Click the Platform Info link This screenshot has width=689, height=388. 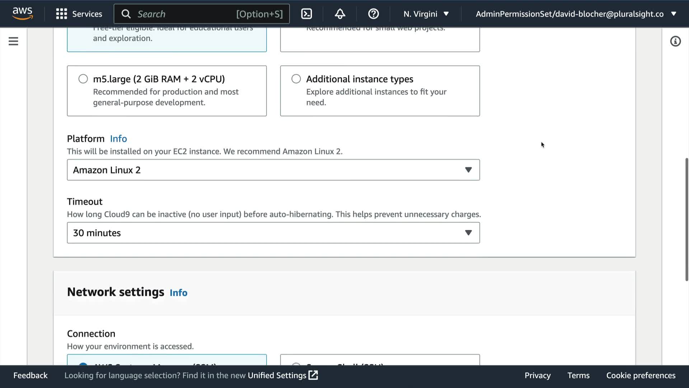pos(118,139)
